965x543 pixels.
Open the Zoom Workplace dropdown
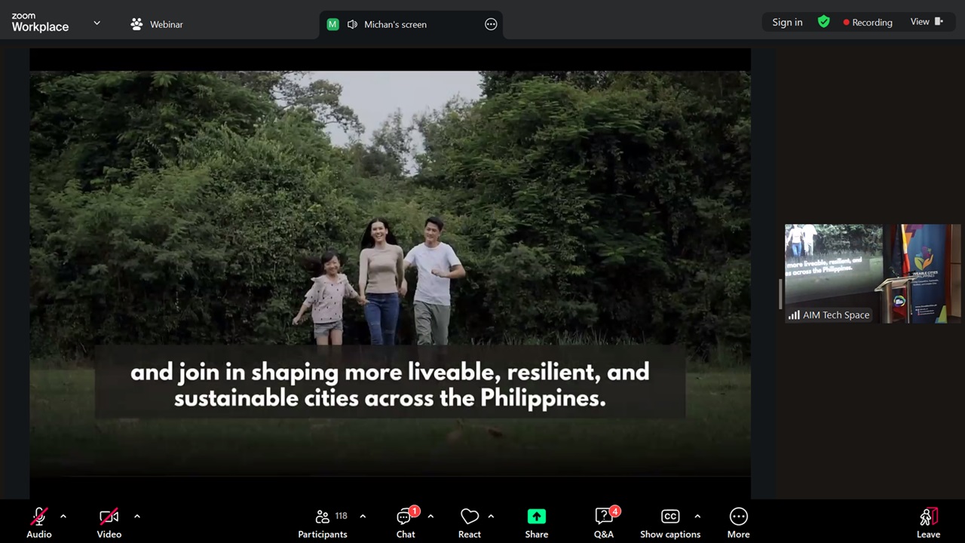[96, 23]
